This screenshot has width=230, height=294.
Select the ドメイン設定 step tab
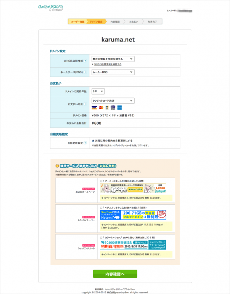(96, 22)
